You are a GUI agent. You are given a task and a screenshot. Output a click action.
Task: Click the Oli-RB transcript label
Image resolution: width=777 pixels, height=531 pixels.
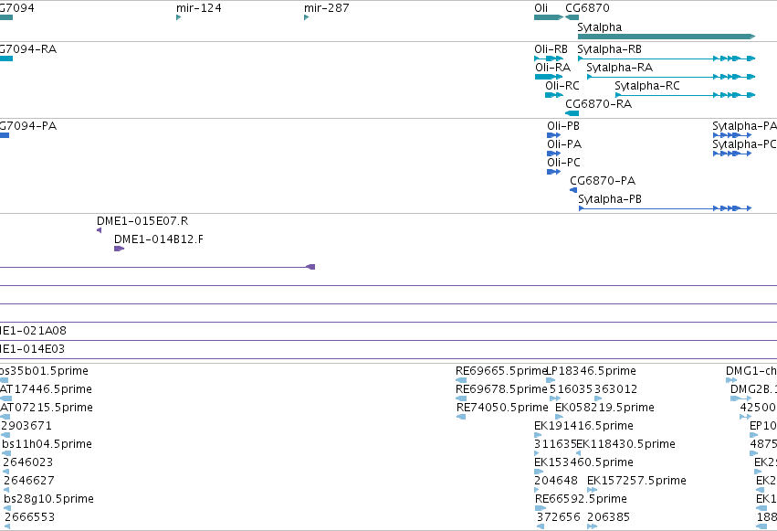pyautogui.click(x=551, y=49)
